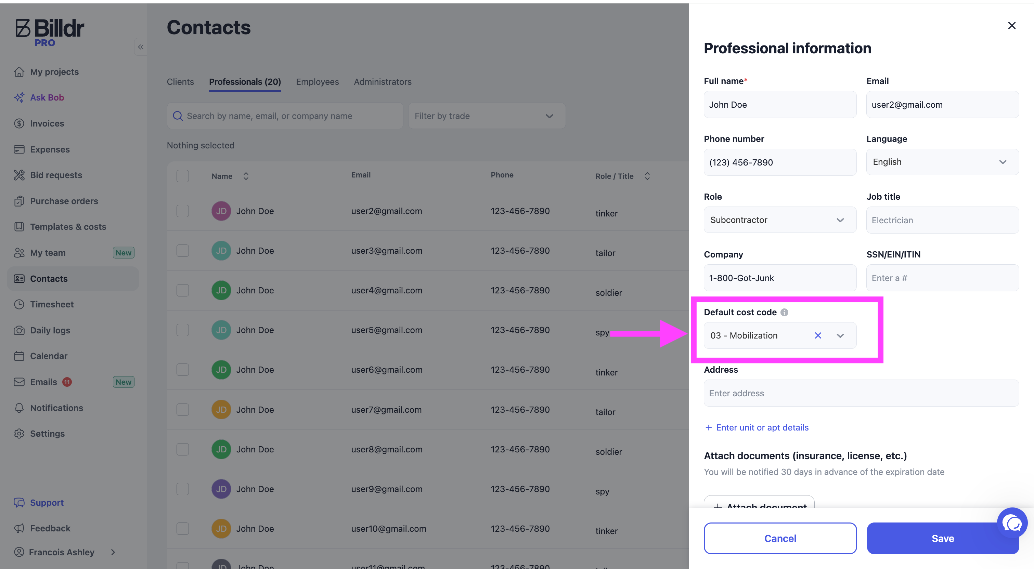
Task: Expand the Language dropdown showing English
Action: pos(942,162)
